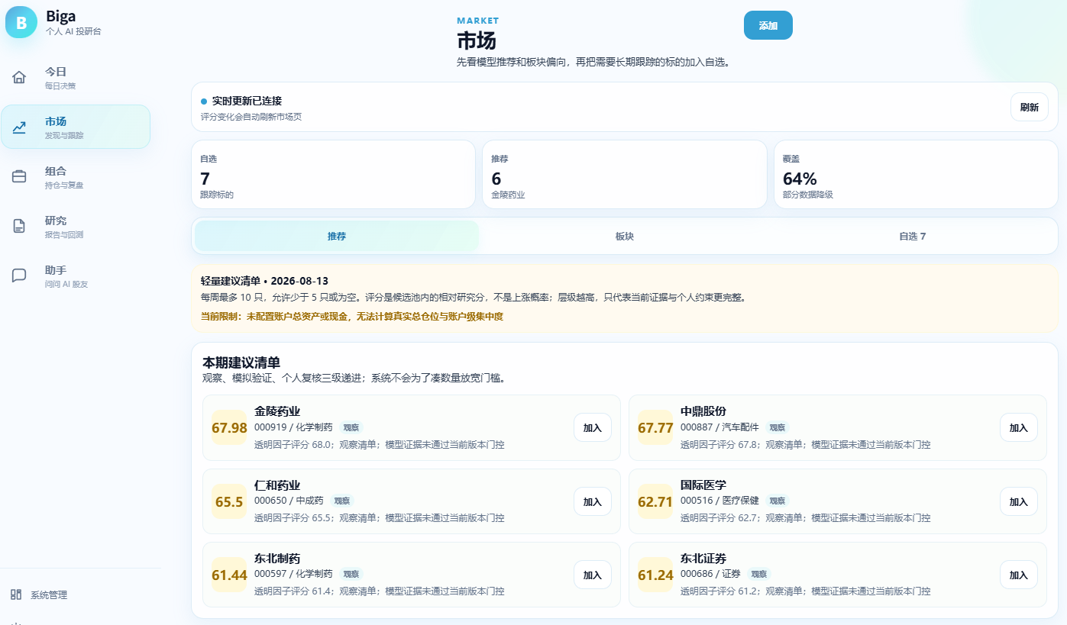The image size is (1067, 625).
Task: Click the stock name 金陵药业 in list
Action: (x=277, y=411)
